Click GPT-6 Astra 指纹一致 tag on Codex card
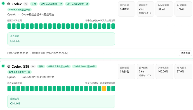Image resolution: width=193 pixels, height=110 pixels. point(77,4)
